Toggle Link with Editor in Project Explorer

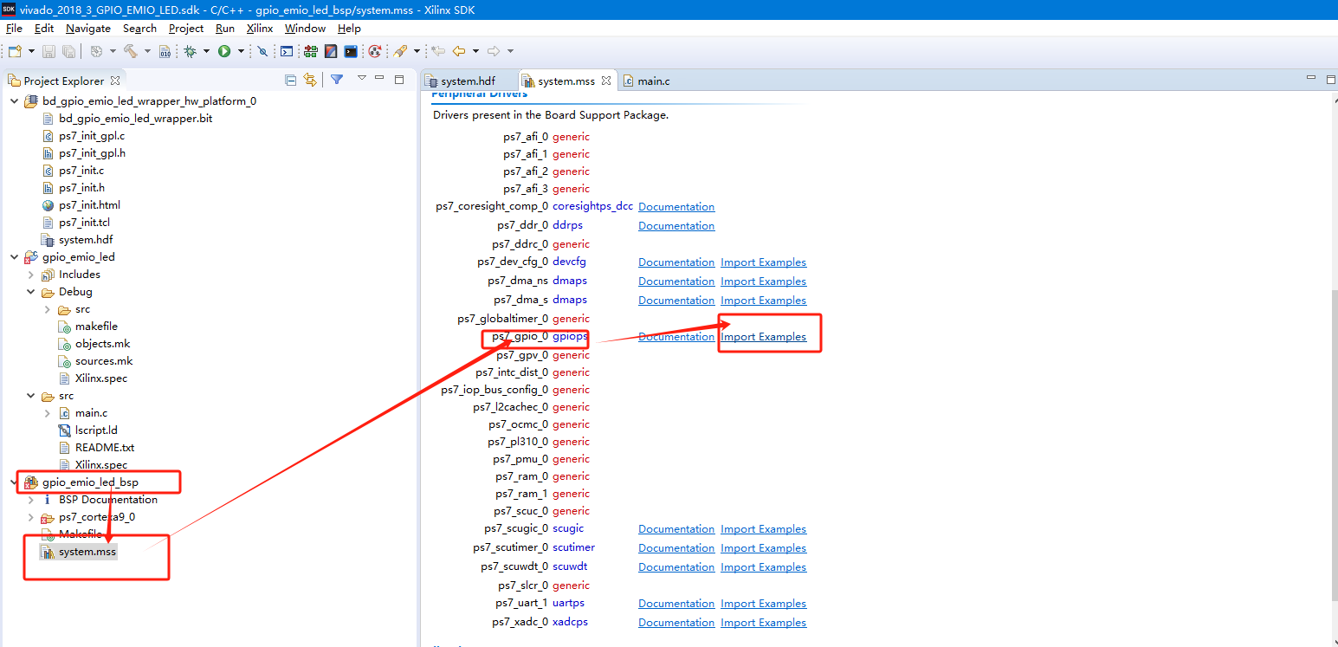click(x=309, y=81)
